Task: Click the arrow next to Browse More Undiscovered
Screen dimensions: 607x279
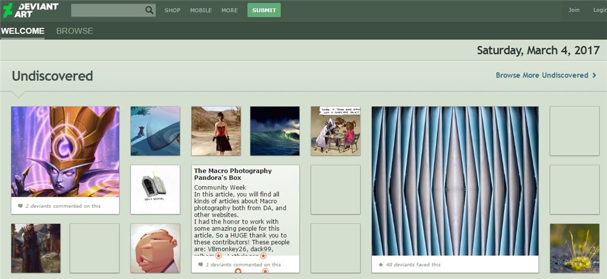Action: (594, 75)
